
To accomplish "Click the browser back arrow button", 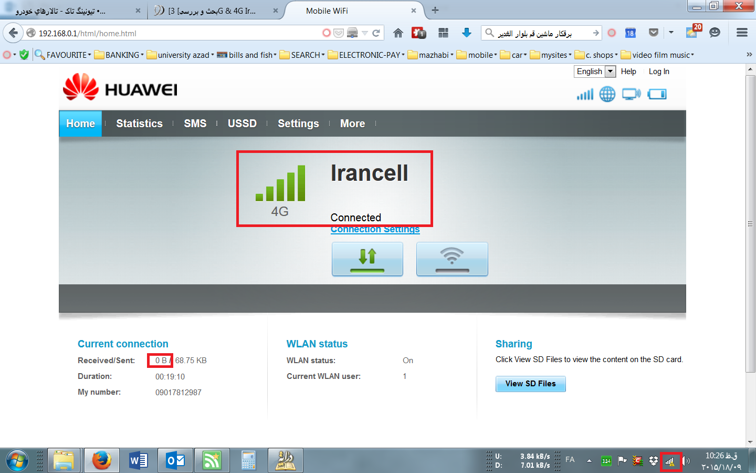I will point(13,33).
